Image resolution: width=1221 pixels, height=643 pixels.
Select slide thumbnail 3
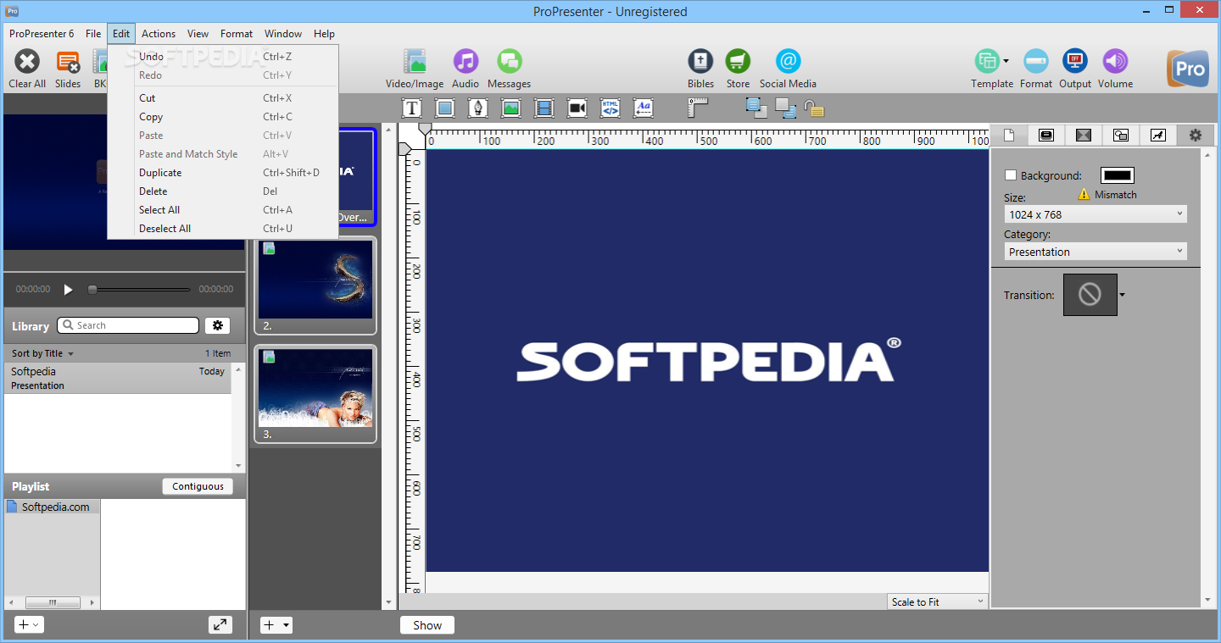point(315,394)
